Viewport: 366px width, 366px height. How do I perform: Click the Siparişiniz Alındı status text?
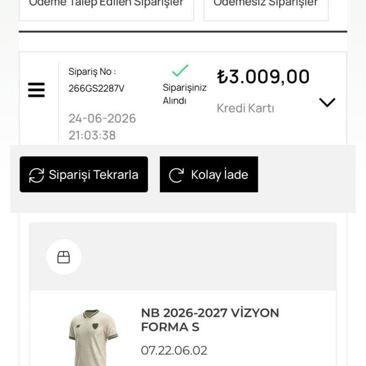pos(184,94)
